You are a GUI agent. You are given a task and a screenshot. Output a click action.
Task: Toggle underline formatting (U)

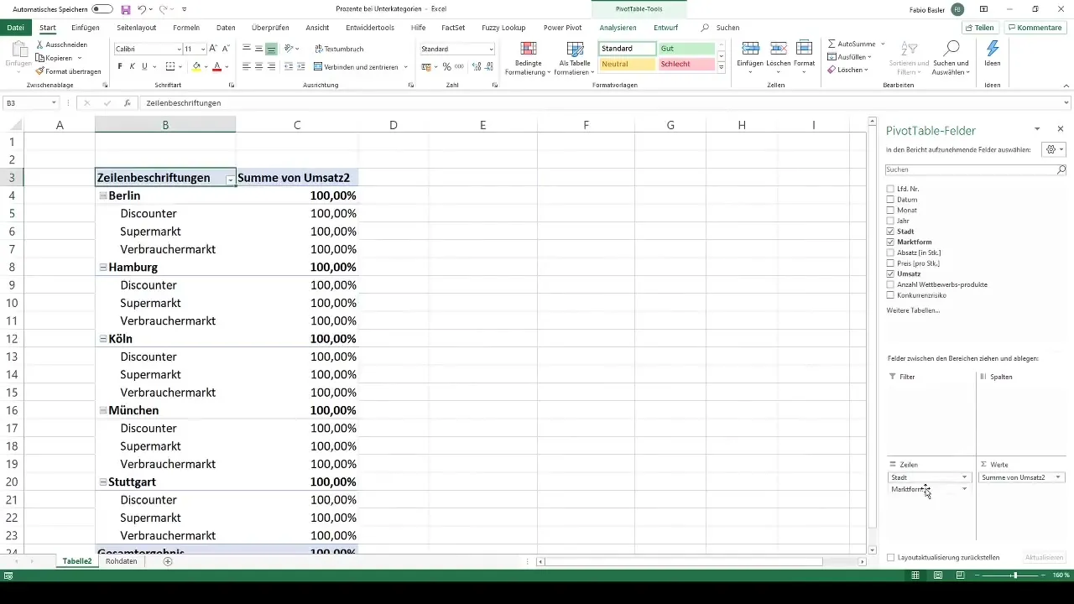point(144,66)
